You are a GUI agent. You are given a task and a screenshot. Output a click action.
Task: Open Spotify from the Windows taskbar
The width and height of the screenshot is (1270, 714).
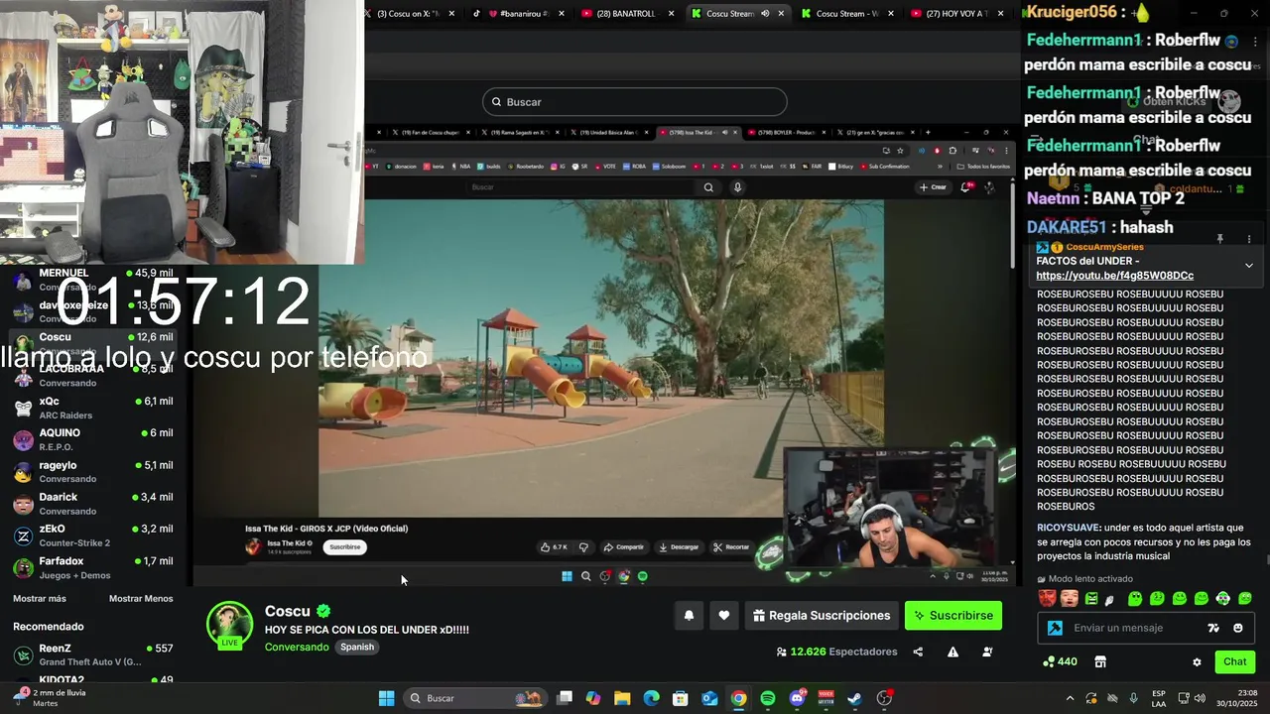coord(768,698)
